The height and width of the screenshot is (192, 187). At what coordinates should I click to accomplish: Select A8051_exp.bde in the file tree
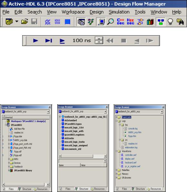[x=21, y=140]
